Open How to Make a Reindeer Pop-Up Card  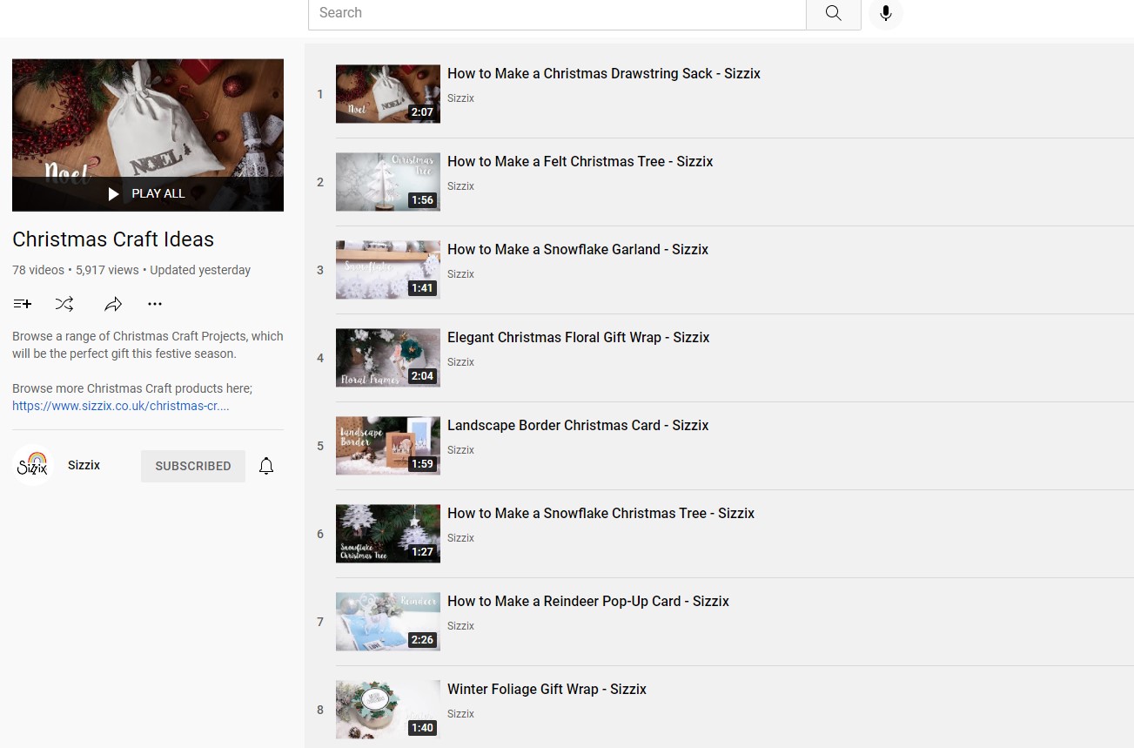[x=588, y=602]
